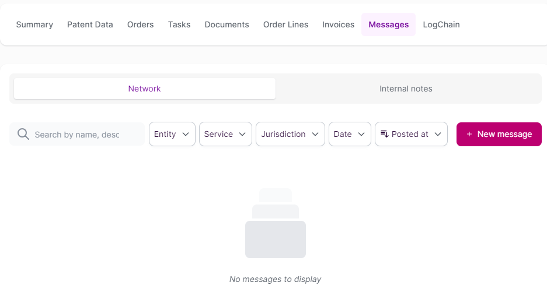The image size is (547, 289).
Task: Switch to Internal notes view
Action: click(406, 89)
